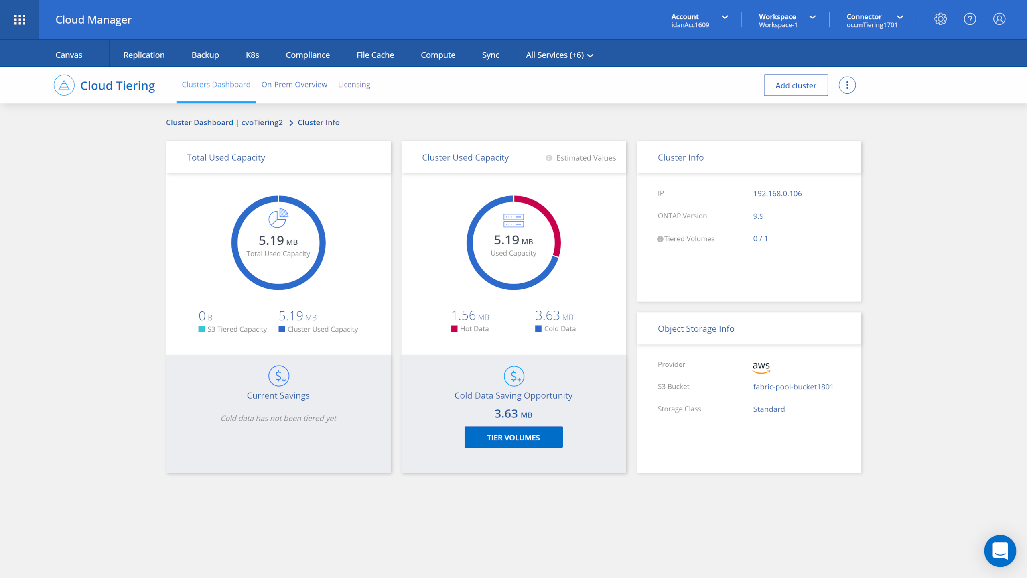Click the Add cluster button
Viewport: 1027px width, 578px height.
(x=796, y=85)
